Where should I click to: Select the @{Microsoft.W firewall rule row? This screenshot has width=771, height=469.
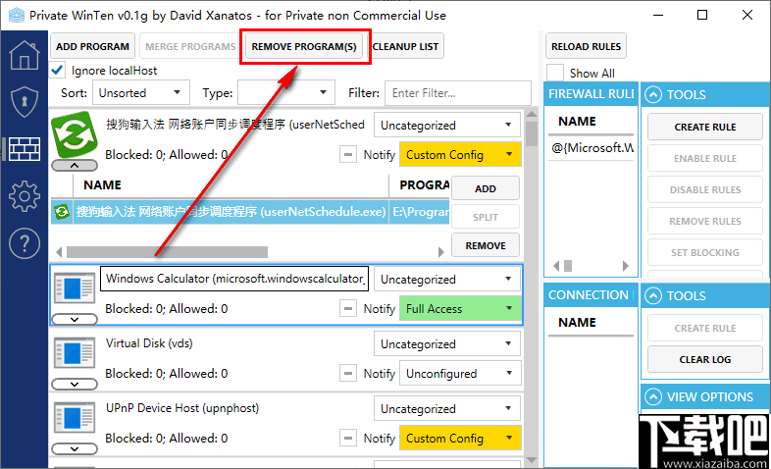coord(592,148)
